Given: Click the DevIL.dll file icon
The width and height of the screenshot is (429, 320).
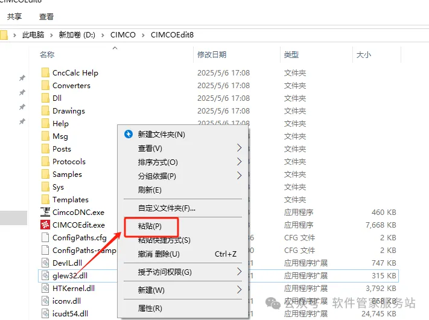Looking at the screenshot, I should (x=45, y=263).
